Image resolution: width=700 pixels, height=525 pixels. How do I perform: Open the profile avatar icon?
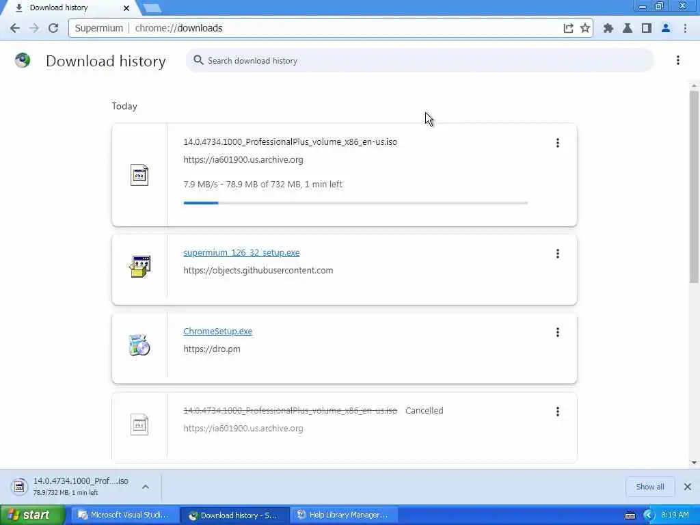coord(666,28)
